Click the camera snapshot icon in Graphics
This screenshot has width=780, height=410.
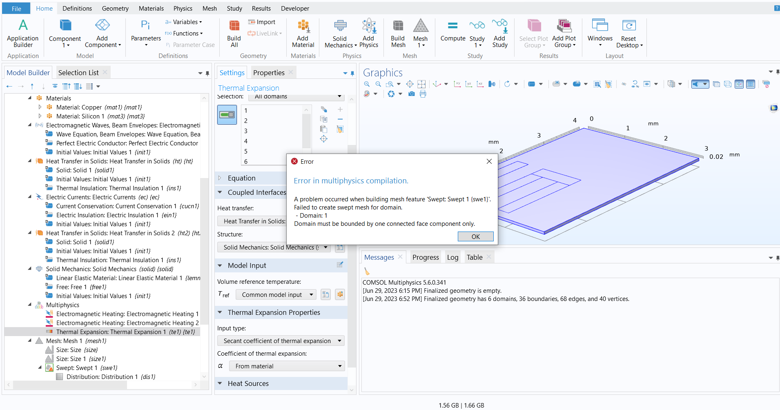click(412, 94)
